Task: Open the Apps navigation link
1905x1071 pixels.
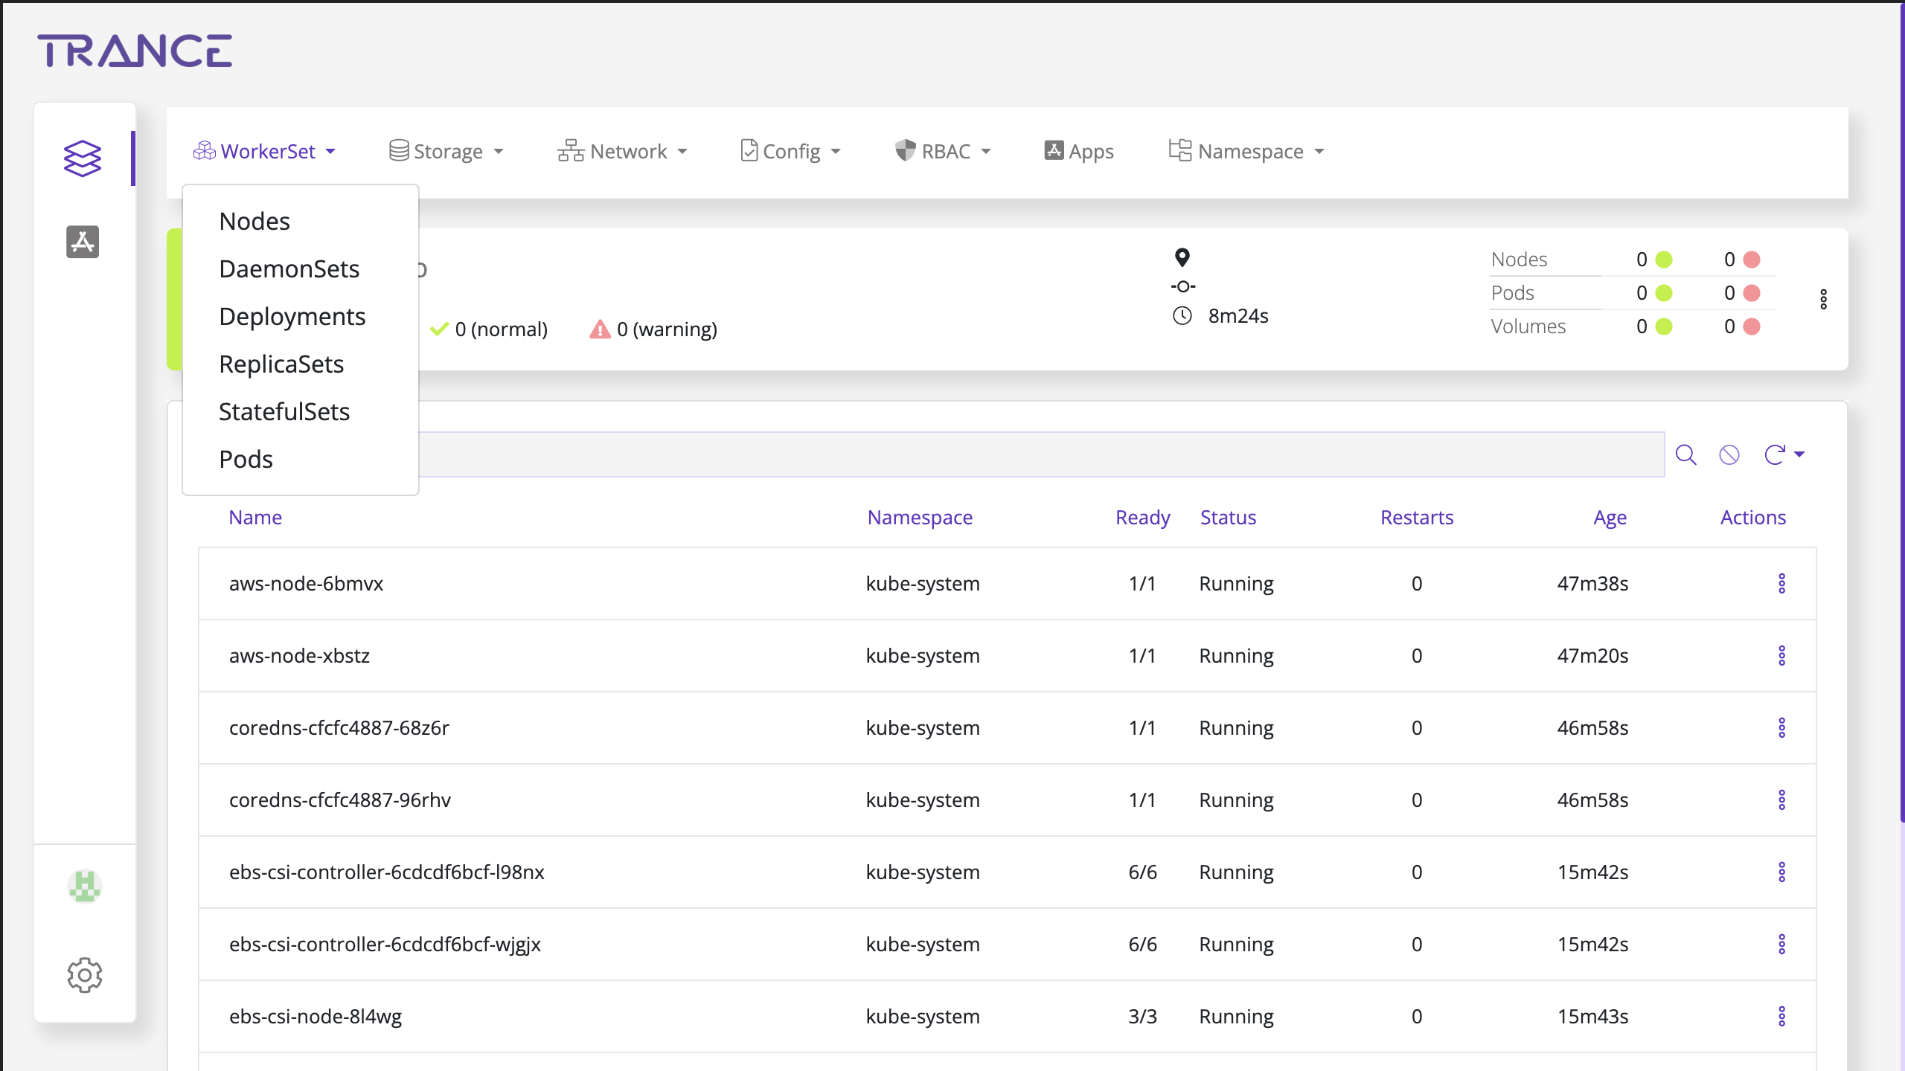Action: coord(1079,152)
